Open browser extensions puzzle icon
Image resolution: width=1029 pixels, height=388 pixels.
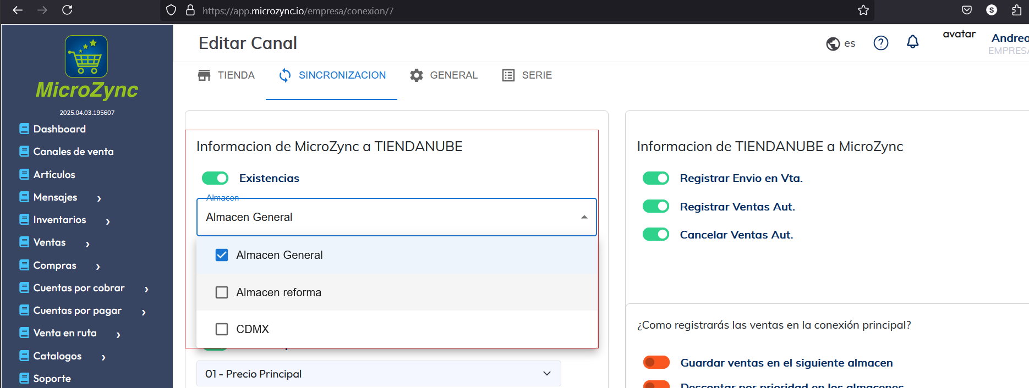(1016, 10)
